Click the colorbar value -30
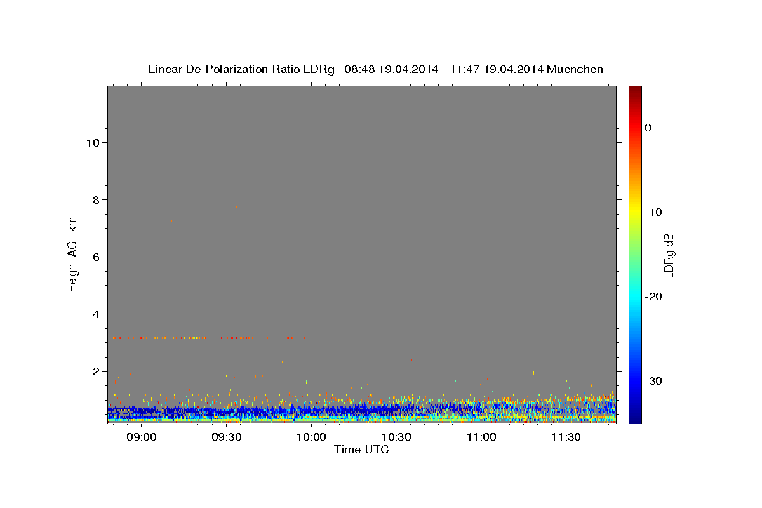Screen dimensions: 762x508 point(655,381)
